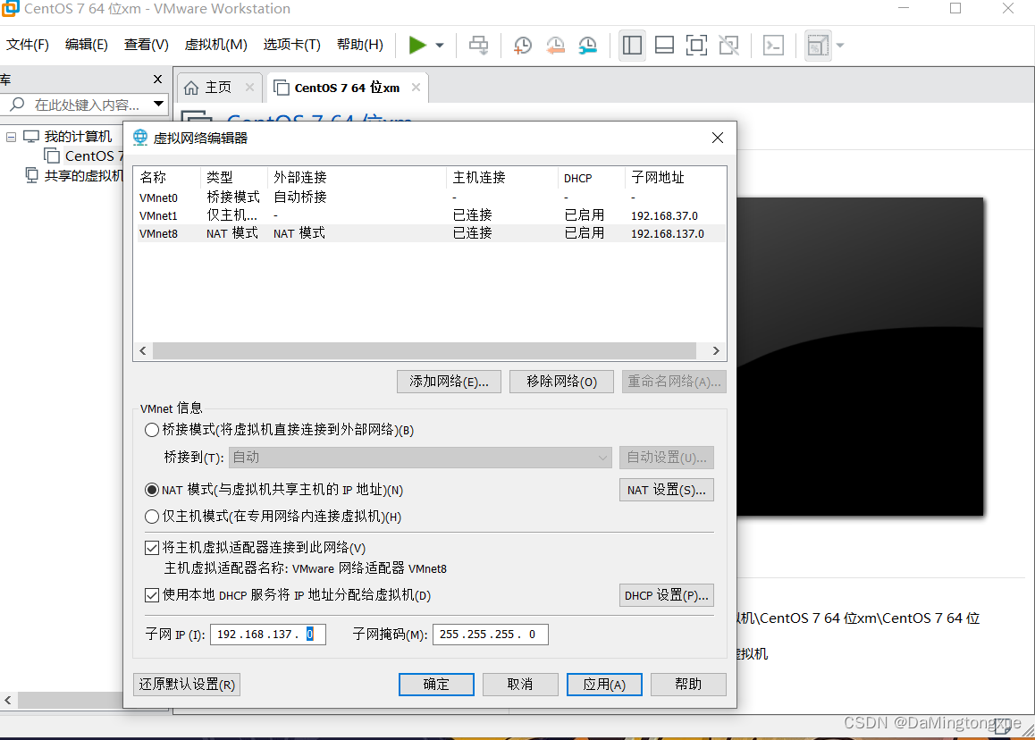The image size is (1035, 740).
Task: Open the power options dropdown arrow beside play
Action: 440,46
